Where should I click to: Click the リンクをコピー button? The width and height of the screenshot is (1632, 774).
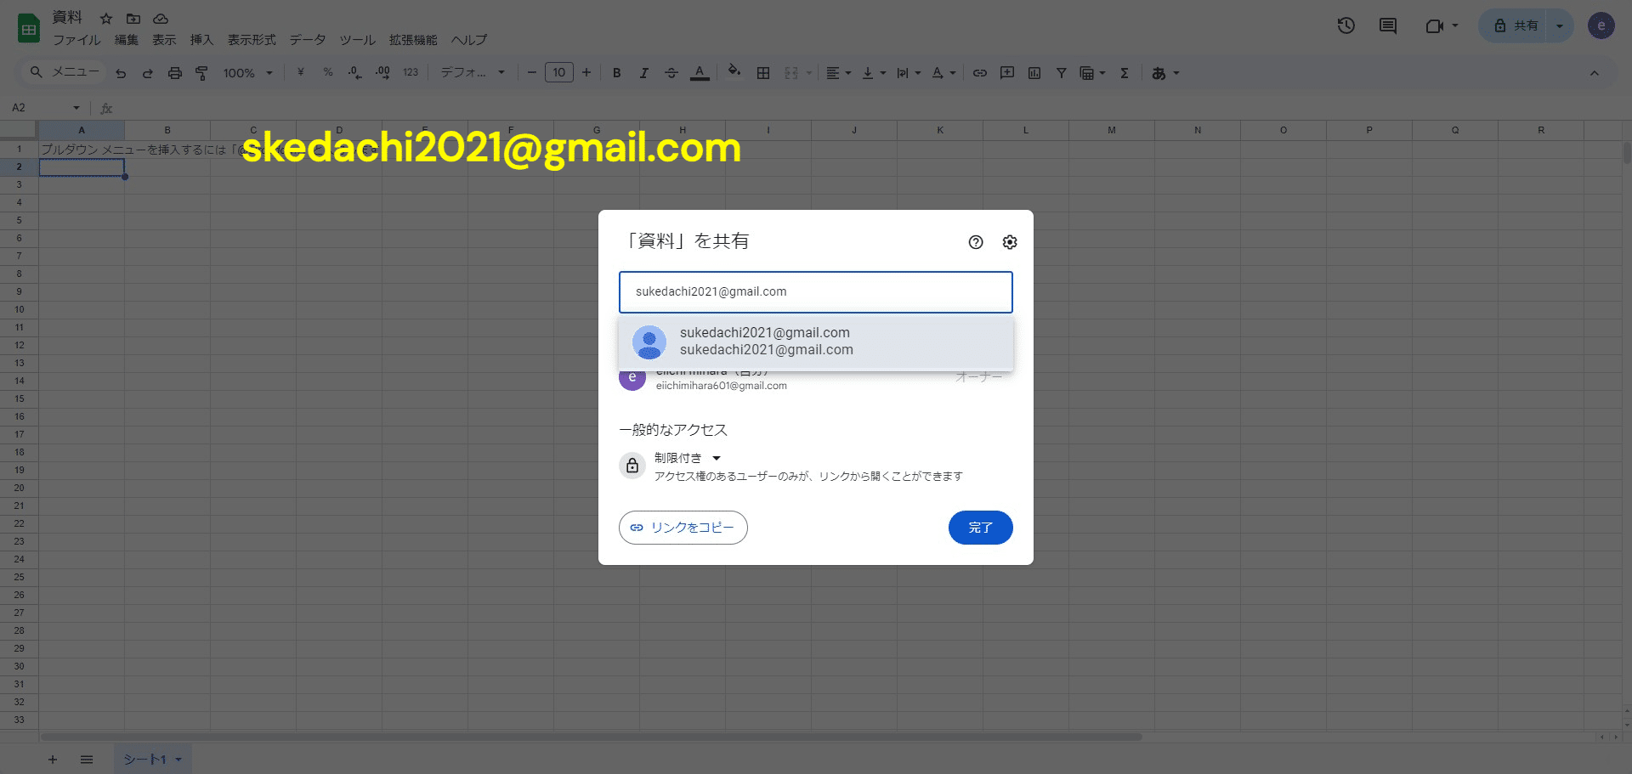[x=683, y=528]
